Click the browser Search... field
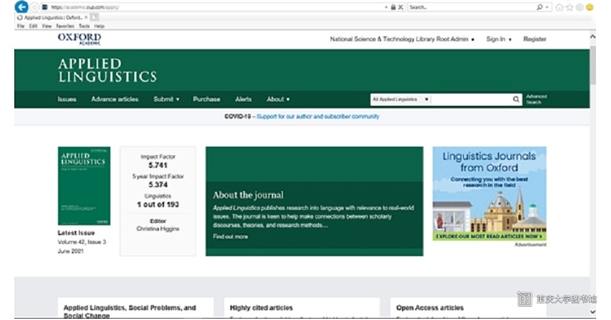611x320 pixels. tap(472, 7)
